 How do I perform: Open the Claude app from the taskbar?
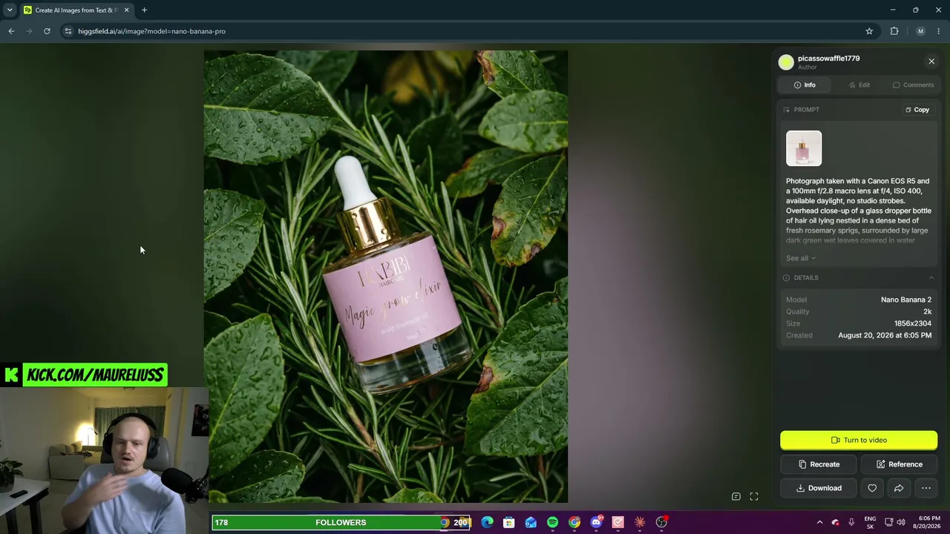coord(640,523)
